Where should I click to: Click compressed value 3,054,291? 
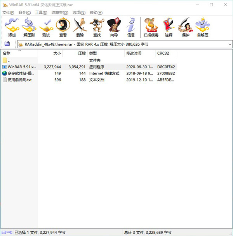coord(77,67)
